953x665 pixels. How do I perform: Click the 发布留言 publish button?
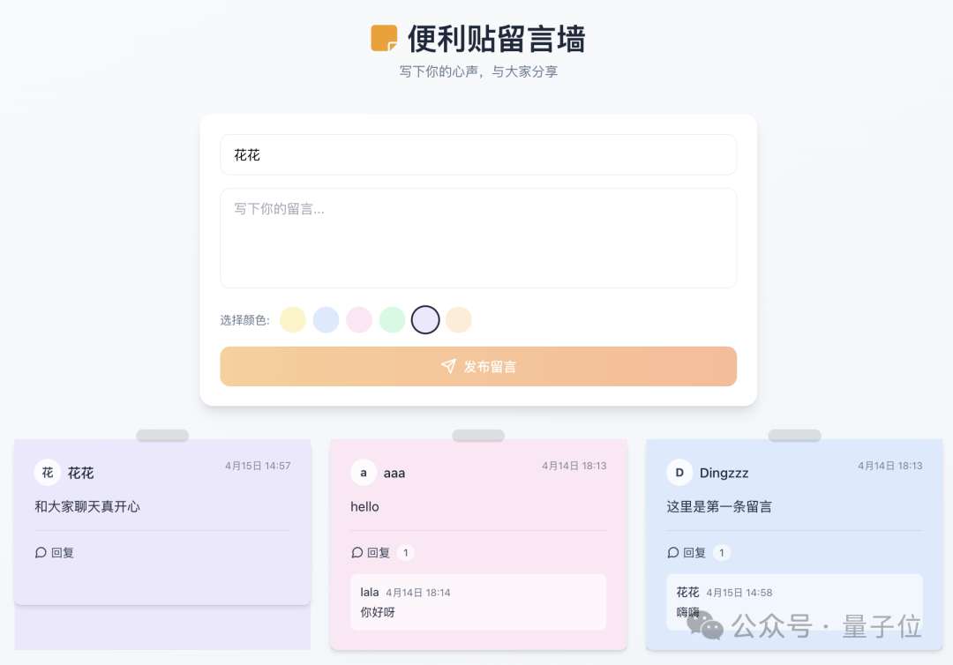tap(478, 366)
